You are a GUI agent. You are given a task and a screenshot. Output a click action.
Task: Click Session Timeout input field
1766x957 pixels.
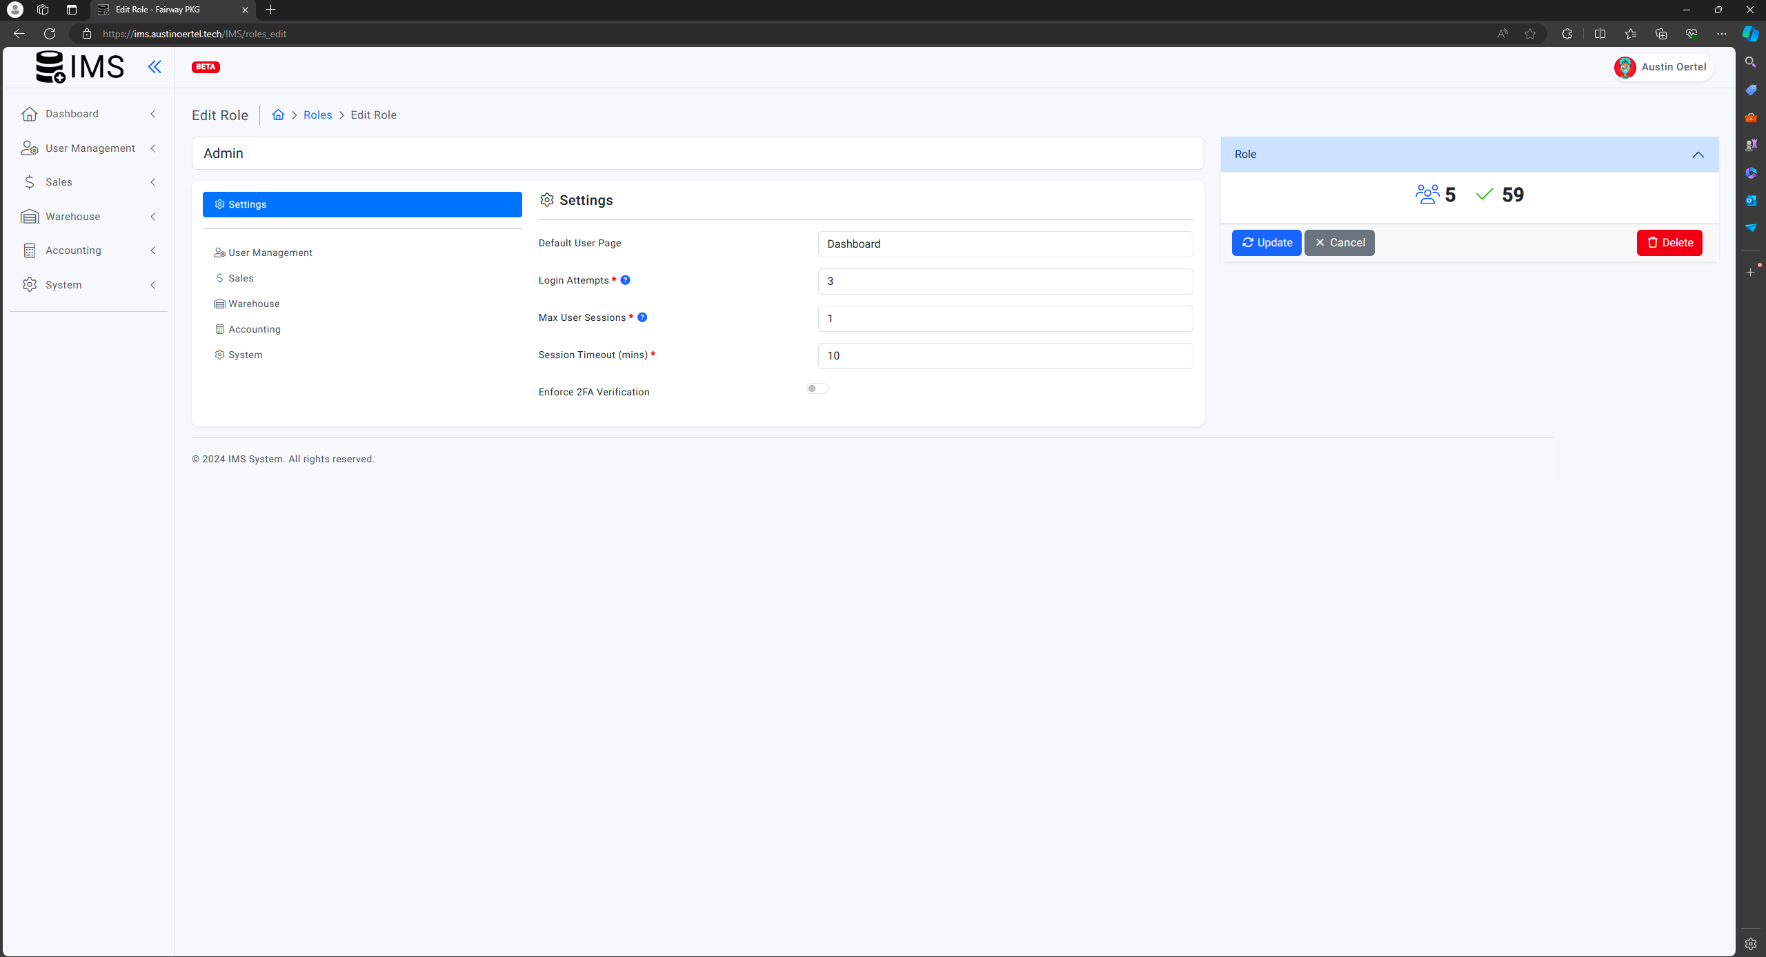point(1004,356)
